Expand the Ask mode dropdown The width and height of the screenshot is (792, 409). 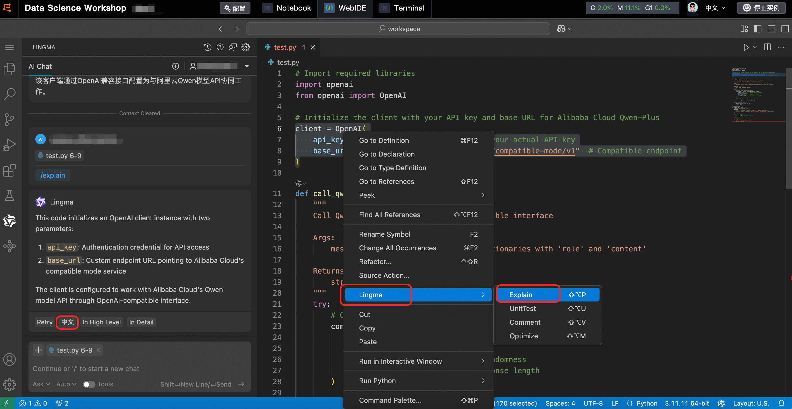tap(41, 384)
